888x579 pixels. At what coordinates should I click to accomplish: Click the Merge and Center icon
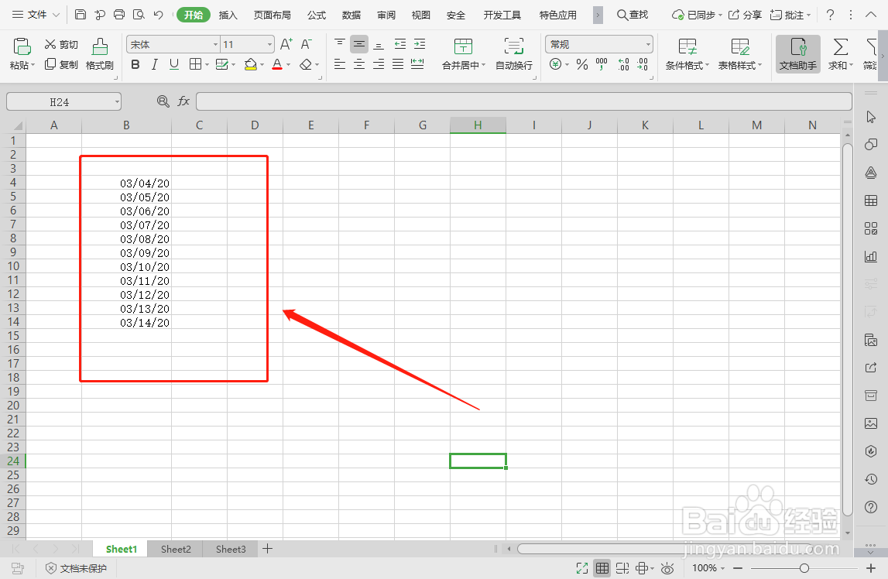coord(463,46)
